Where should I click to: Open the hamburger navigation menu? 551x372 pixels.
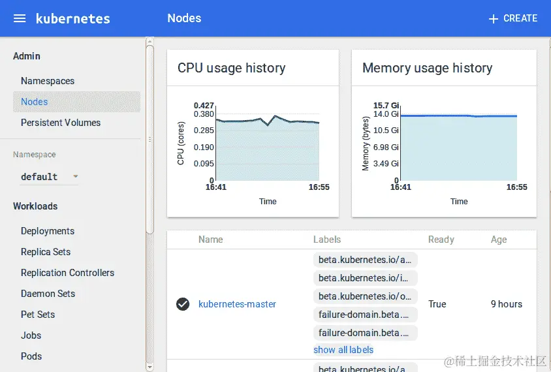(x=20, y=18)
